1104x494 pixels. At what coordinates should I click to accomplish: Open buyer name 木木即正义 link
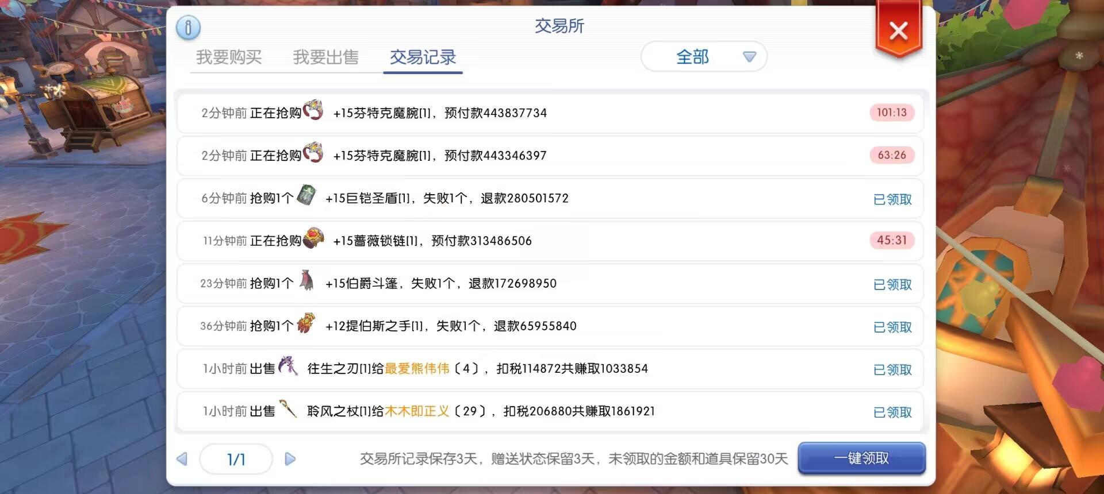[417, 411]
